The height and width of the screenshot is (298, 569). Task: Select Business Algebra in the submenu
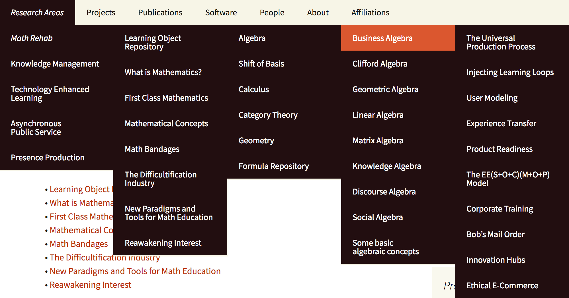(x=382, y=38)
